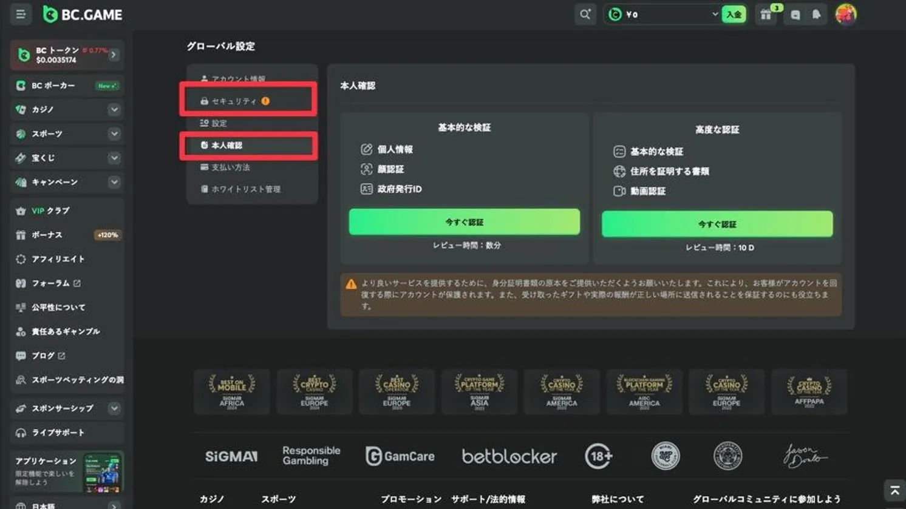This screenshot has height=509, width=906.
Task: Click the gift promotions icon with badge 3
Action: [x=766, y=14]
